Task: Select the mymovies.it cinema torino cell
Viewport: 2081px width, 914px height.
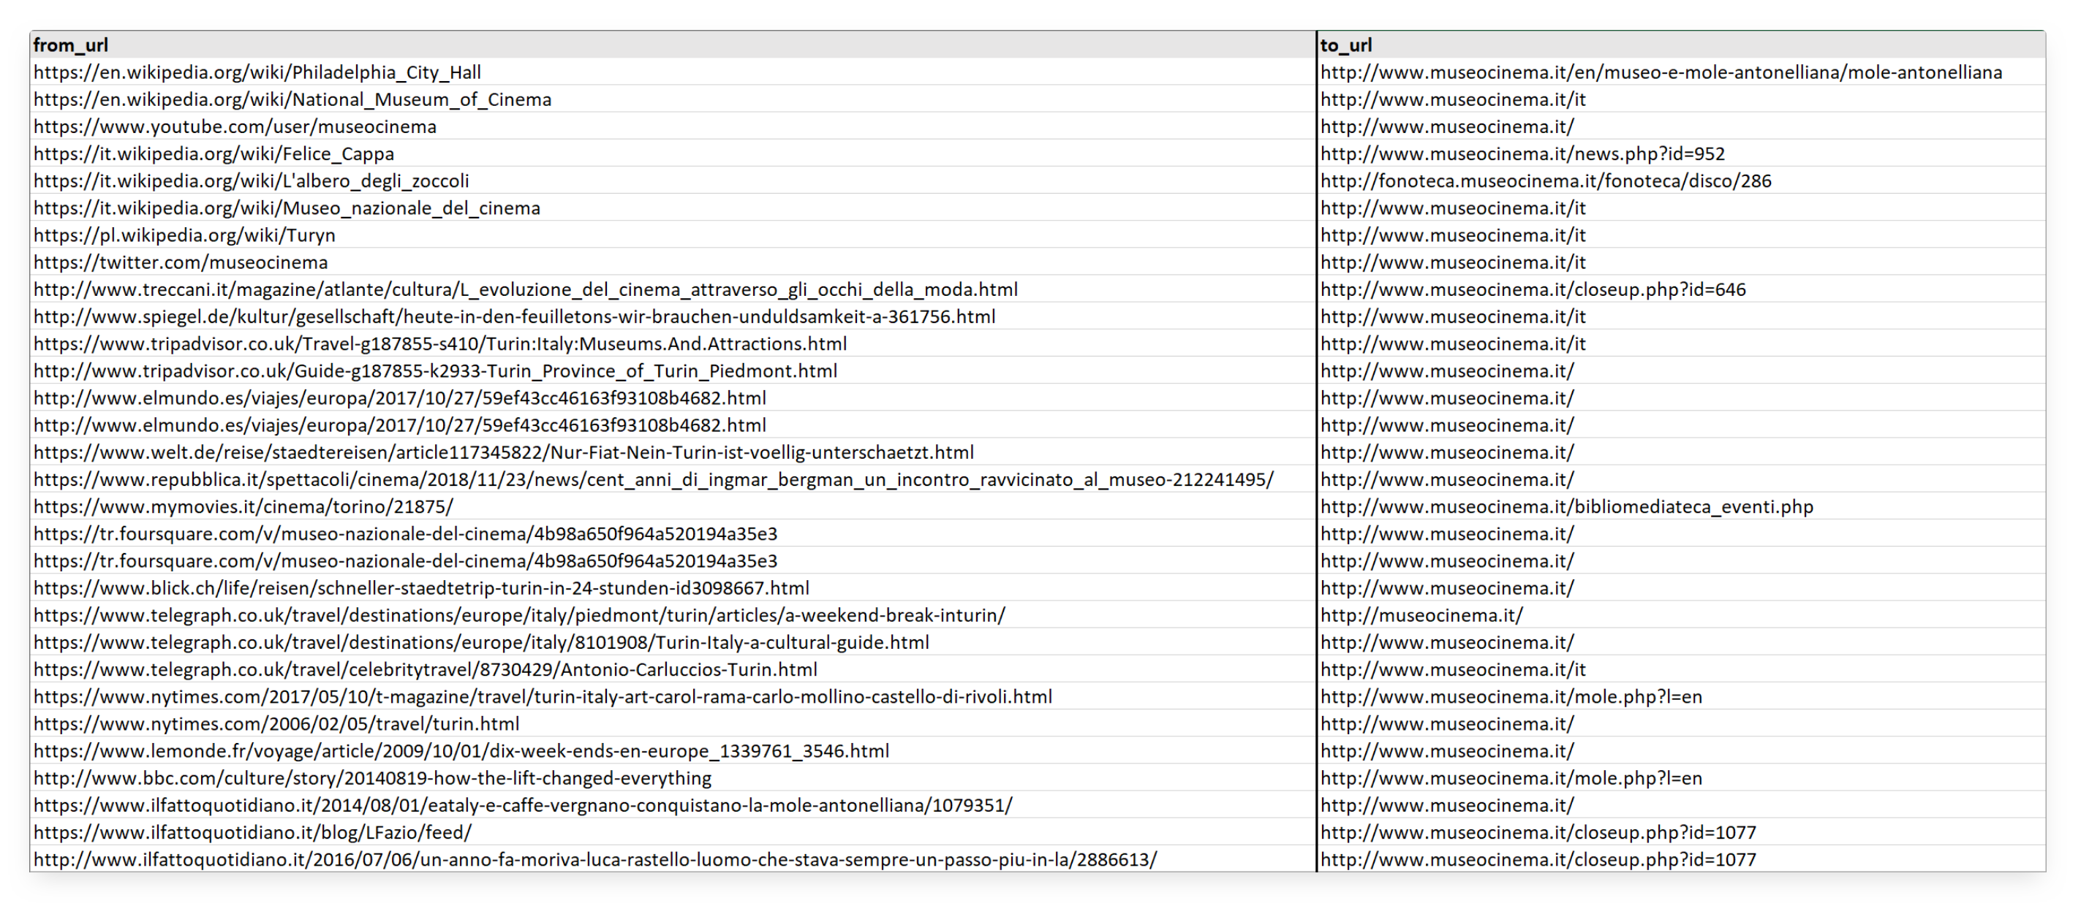Action: pos(243,507)
